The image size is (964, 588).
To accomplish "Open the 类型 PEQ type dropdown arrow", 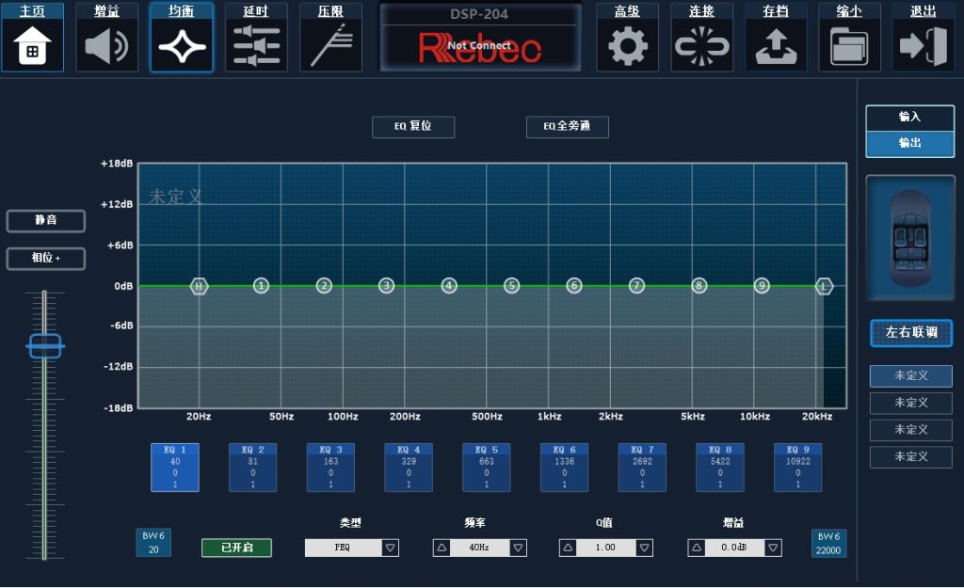I will click(391, 548).
